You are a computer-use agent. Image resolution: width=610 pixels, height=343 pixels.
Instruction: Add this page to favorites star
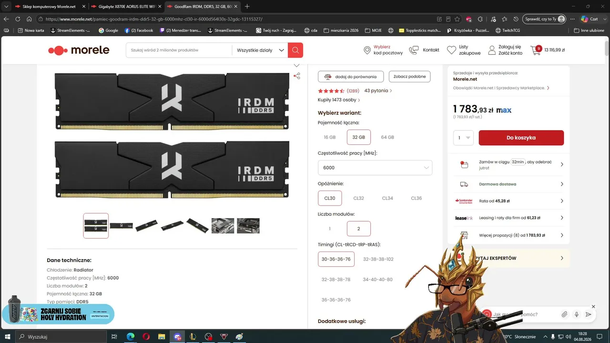click(x=457, y=19)
